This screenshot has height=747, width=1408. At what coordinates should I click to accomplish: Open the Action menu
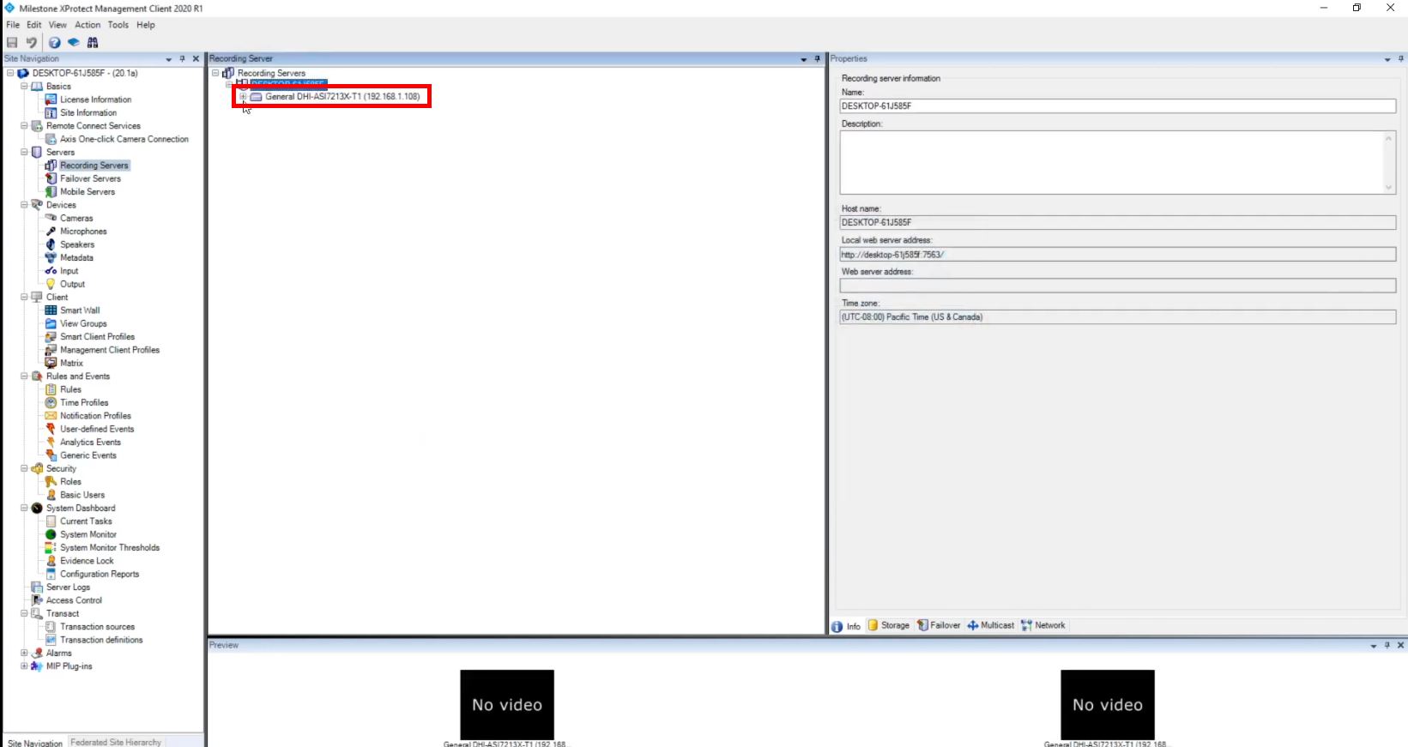tap(88, 25)
